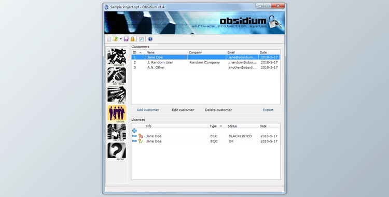Sort customers by Email column header

pyautogui.click(x=242, y=52)
